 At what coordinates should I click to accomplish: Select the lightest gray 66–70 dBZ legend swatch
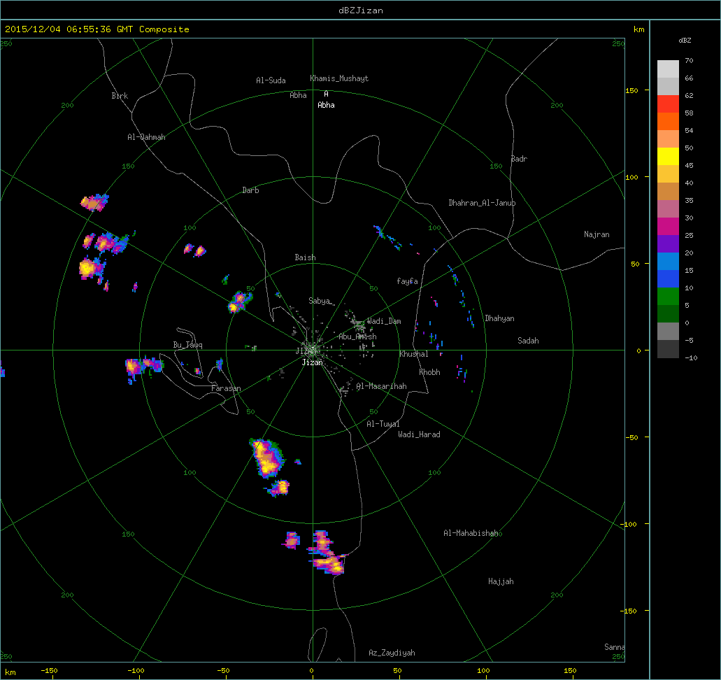[668, 69]
